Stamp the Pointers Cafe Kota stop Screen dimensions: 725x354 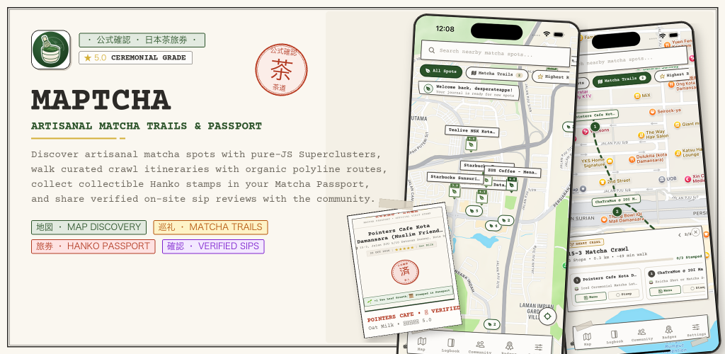click(624, 295)
